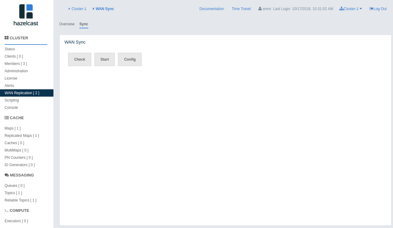Screen dimensions: 393x228
Task: Click the CACHE section list icon
Action: click(x=7, y=118)
